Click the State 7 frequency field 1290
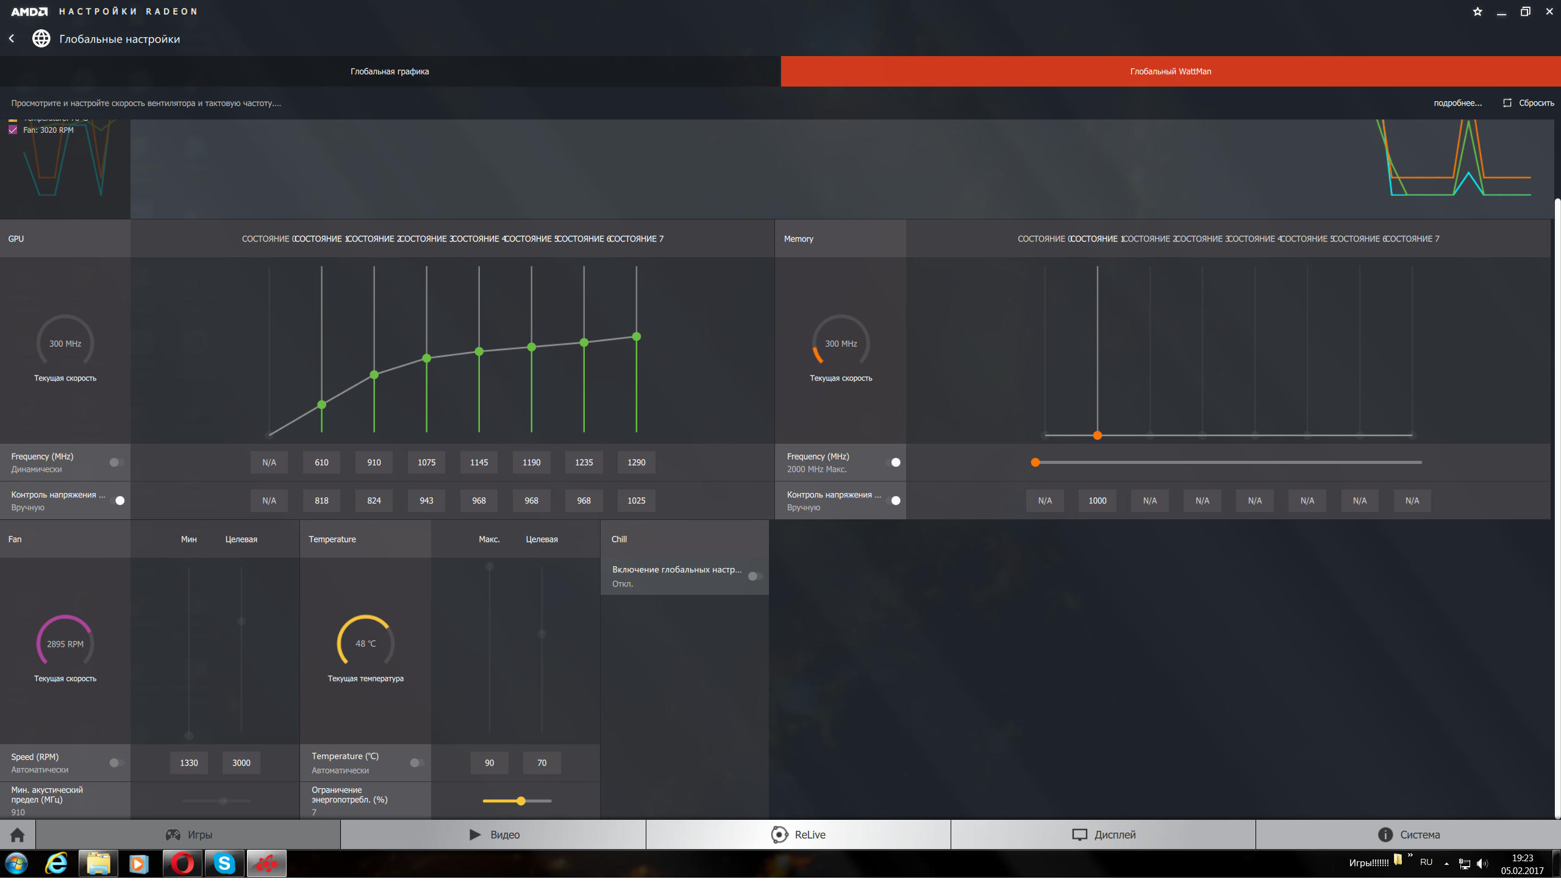The height and width of the screenshot is (882, 1561). pos(636,463)
